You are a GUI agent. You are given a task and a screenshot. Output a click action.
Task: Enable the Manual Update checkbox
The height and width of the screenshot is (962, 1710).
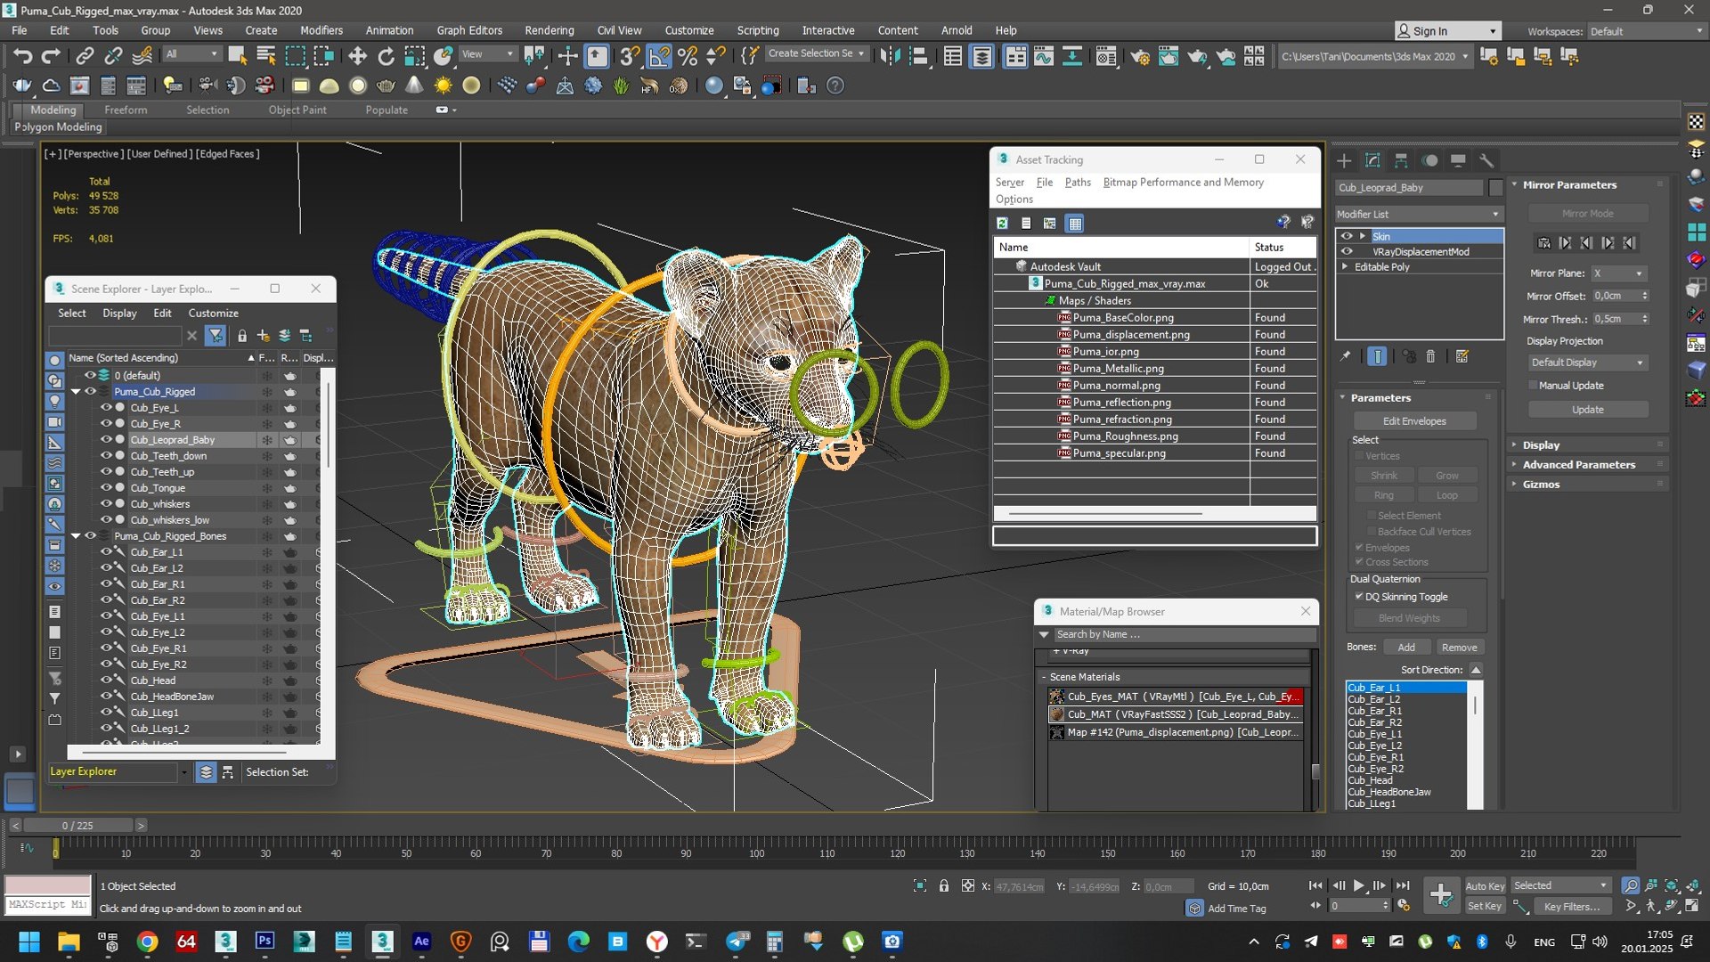pos(1533,385)
